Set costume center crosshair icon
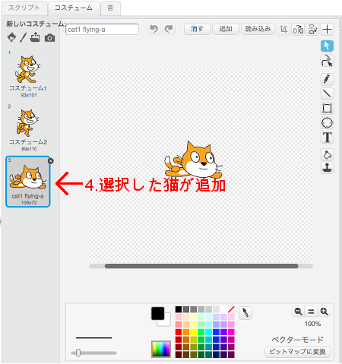The width and height of the screenshot is (342, 364). click(328, 30)
